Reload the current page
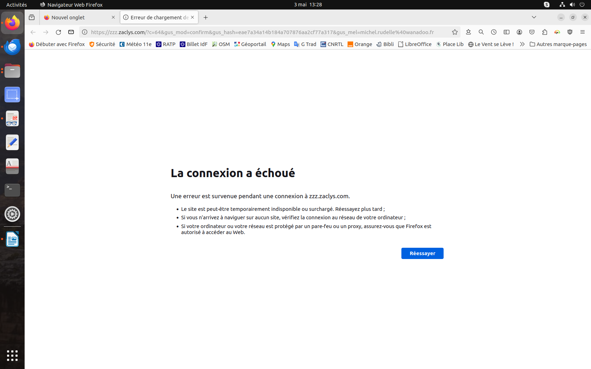This screenshot has height=369, width=591. point(58,32)
